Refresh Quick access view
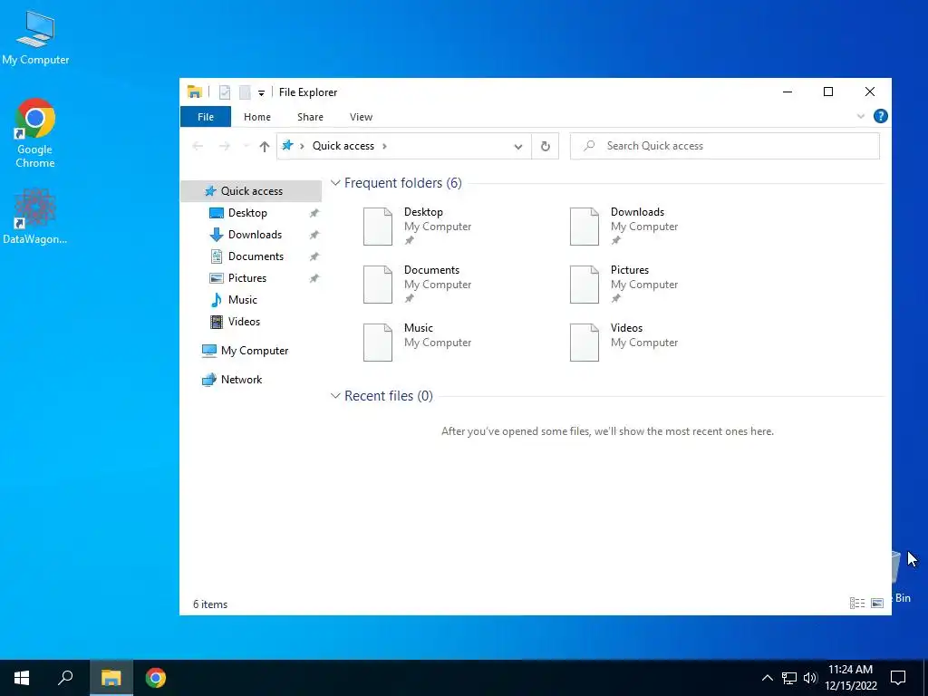This screenshot has width=928, height=696. 545,146
